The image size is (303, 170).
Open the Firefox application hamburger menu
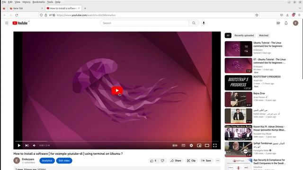(x=299, y=15)
